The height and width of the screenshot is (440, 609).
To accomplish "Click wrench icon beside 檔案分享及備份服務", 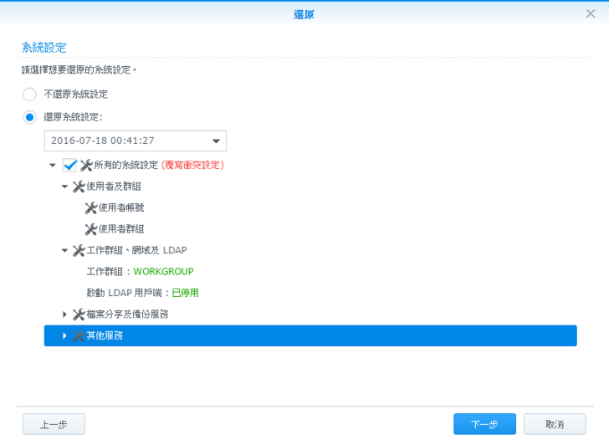I will tap(79, 315).
